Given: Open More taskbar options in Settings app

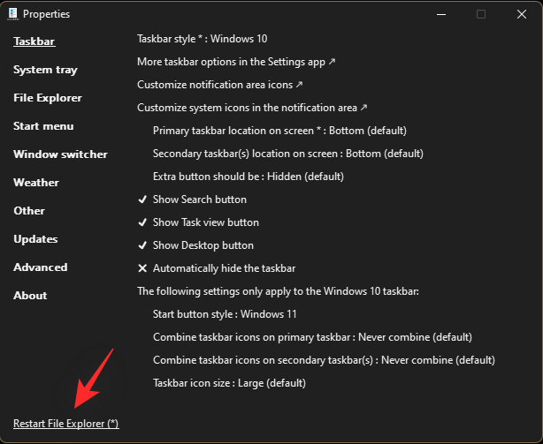Looking at the screenshot, I should [236, 62].
